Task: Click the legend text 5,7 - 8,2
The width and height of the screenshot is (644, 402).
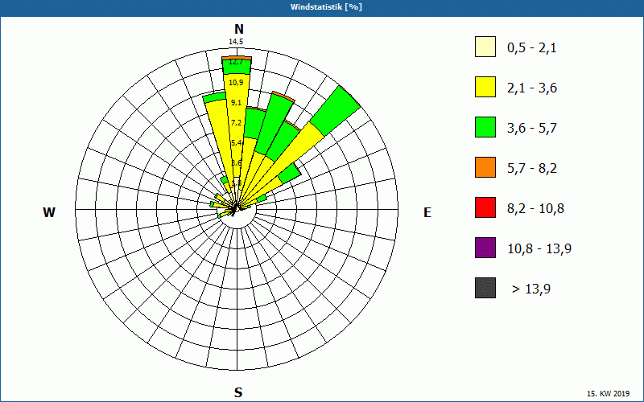Action: 532,169
